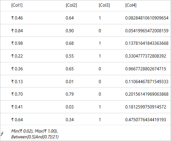Select the ₹ 0.64 cell in last row
The image size is (171, 141).
[x=17, y=119]
